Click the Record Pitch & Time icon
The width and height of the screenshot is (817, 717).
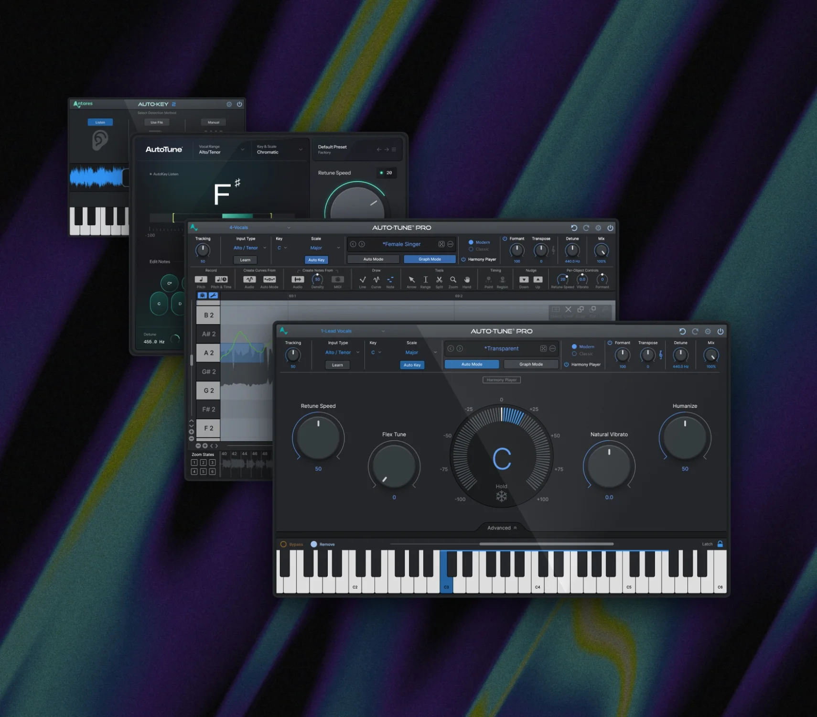click(221, 280)
